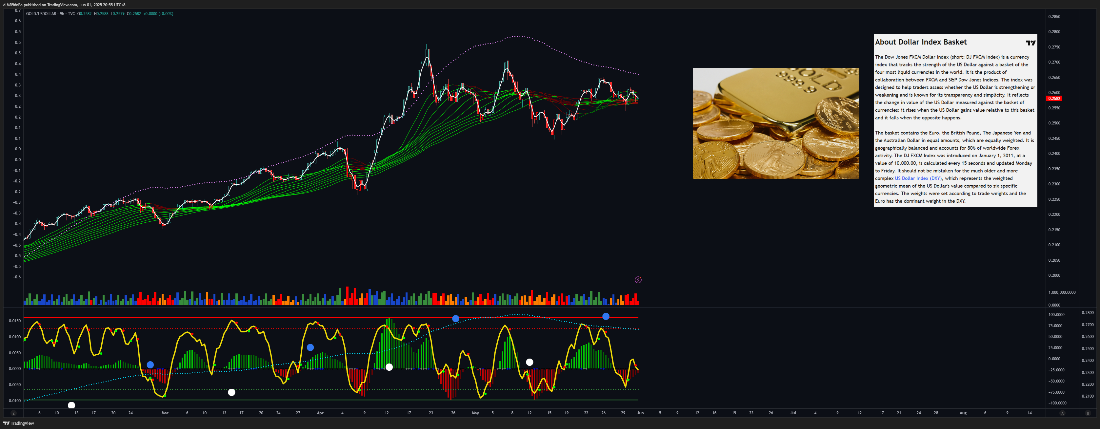Screen dimensions: 1100x429
Task: Click the TradingView logo inside the About note
Action: (1030, 43)
